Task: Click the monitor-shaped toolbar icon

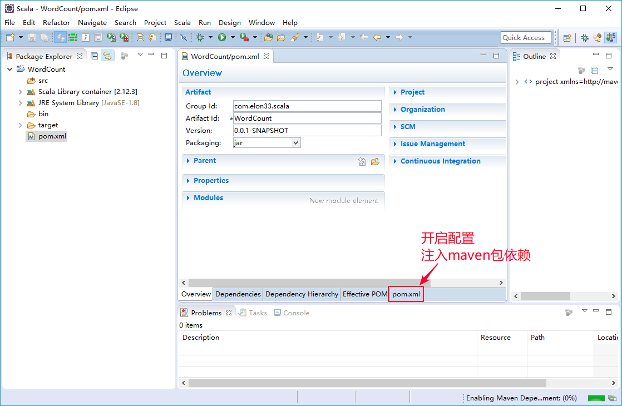Action: pyautogui.click(x=168, y=37)
